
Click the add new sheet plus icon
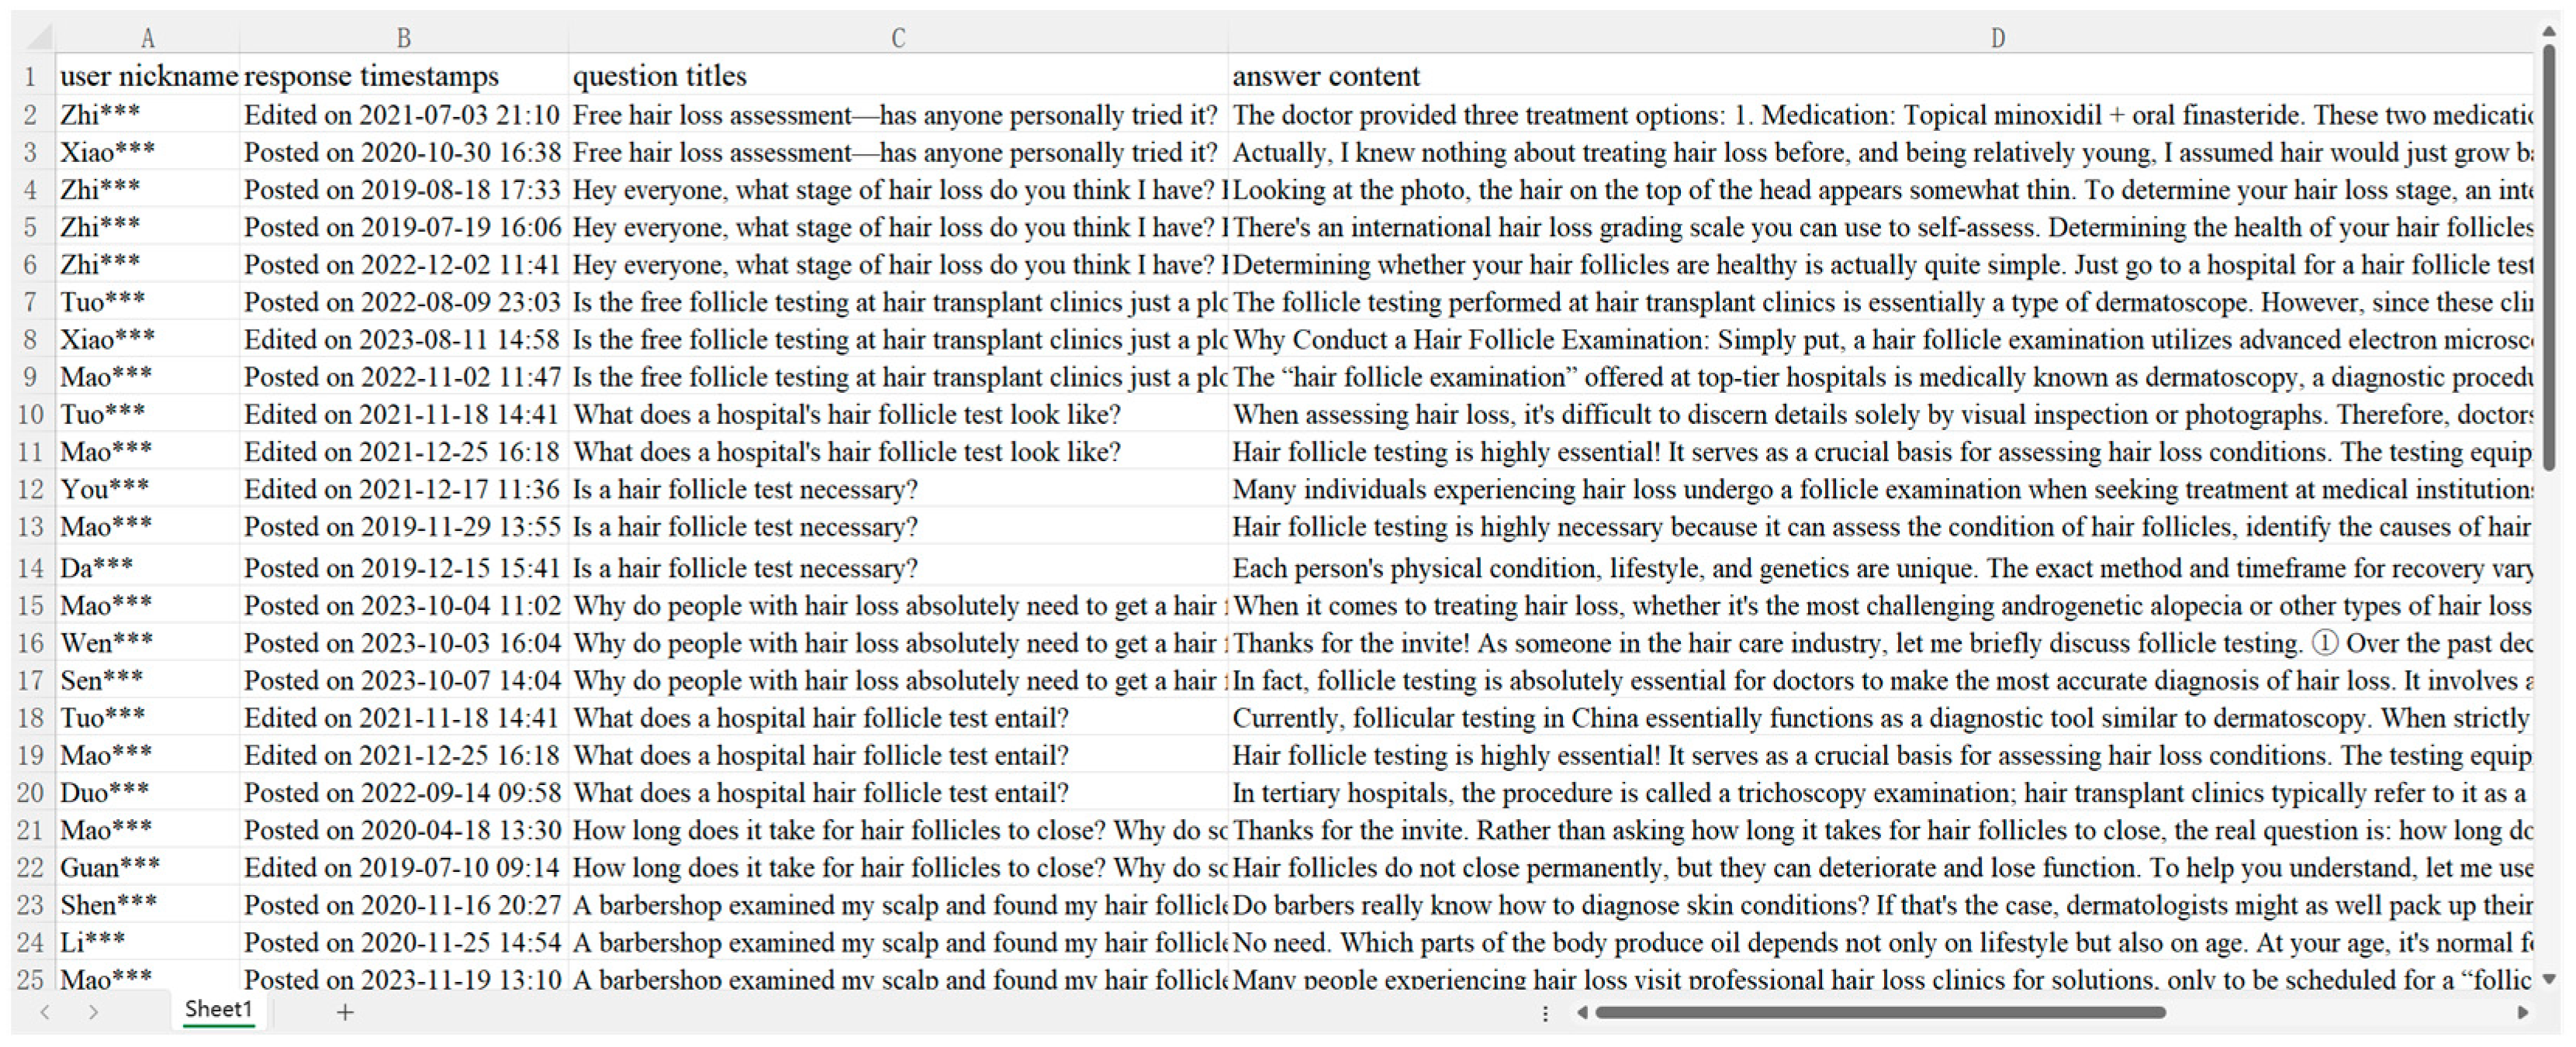(345, 1012)
